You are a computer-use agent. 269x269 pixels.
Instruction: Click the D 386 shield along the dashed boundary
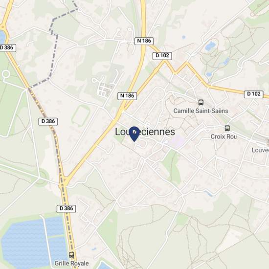tap(48, 122)
